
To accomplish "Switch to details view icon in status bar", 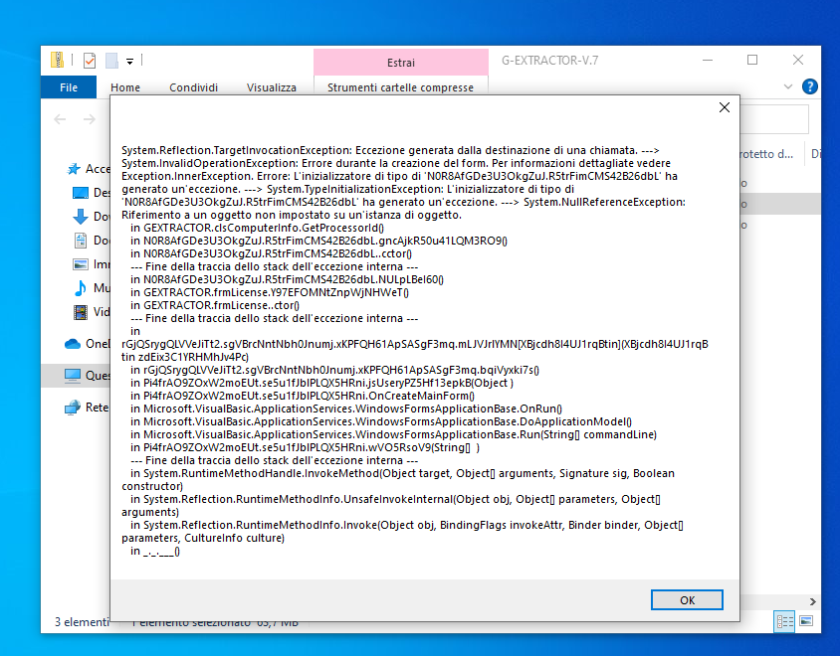I will click(785, 621).
